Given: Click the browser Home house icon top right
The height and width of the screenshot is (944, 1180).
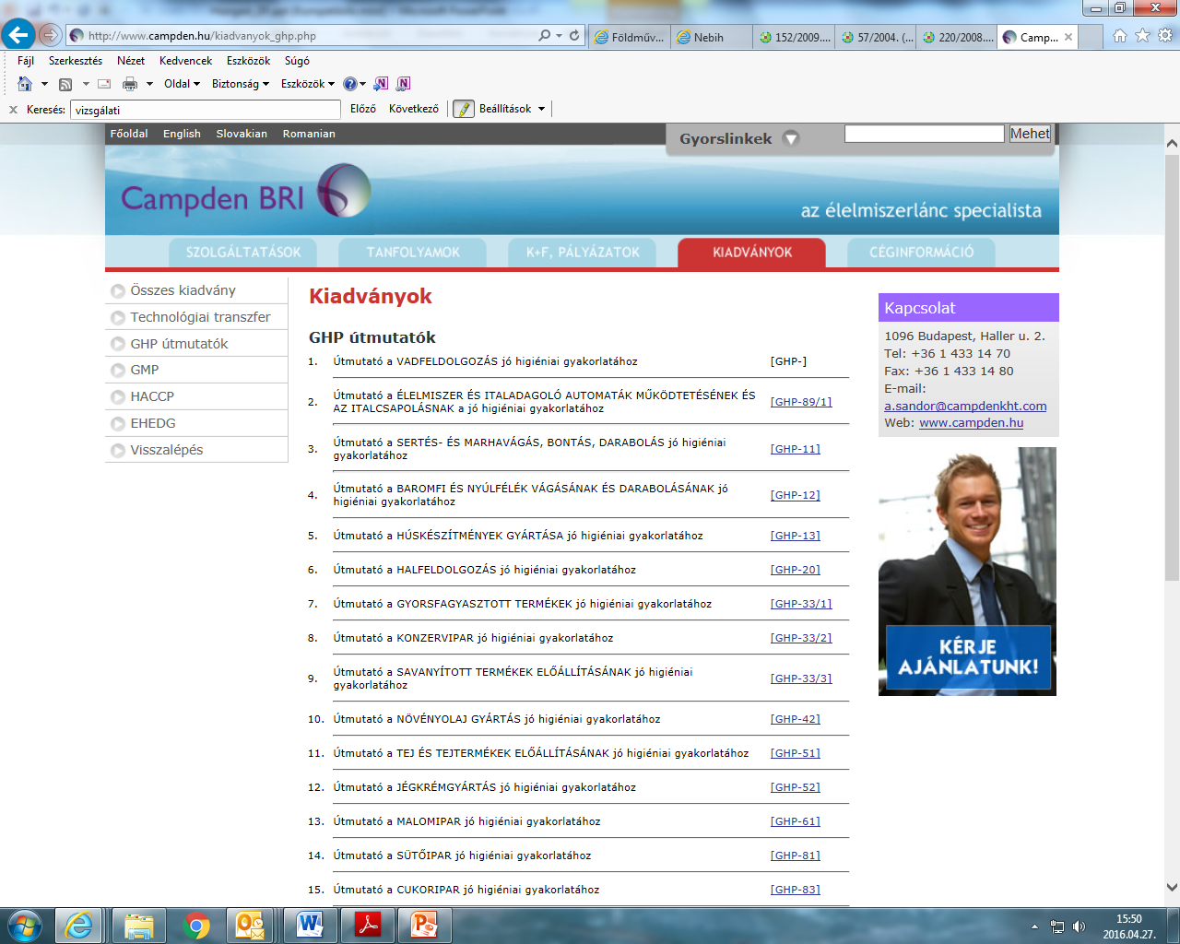Looking at the screenshot, I should click(1120, 35).
